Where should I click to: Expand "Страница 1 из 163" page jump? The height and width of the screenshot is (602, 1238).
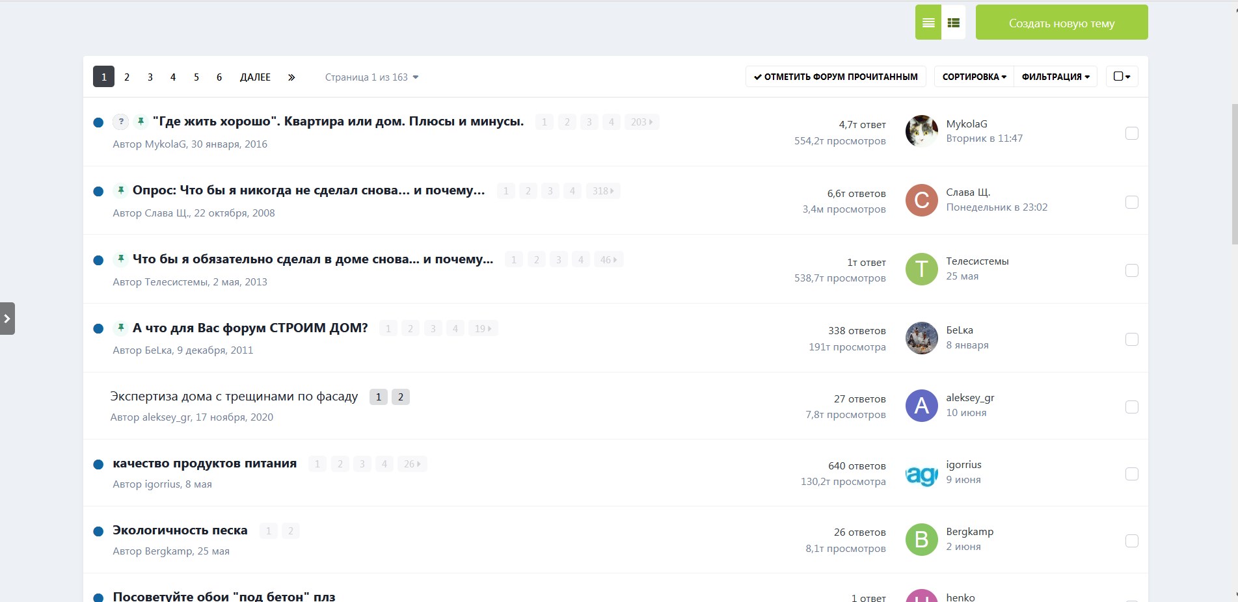[x=371, y=77]
